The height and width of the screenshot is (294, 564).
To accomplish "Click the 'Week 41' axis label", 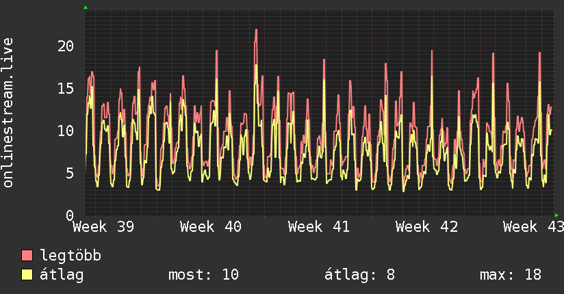I will tap(319, 227).
